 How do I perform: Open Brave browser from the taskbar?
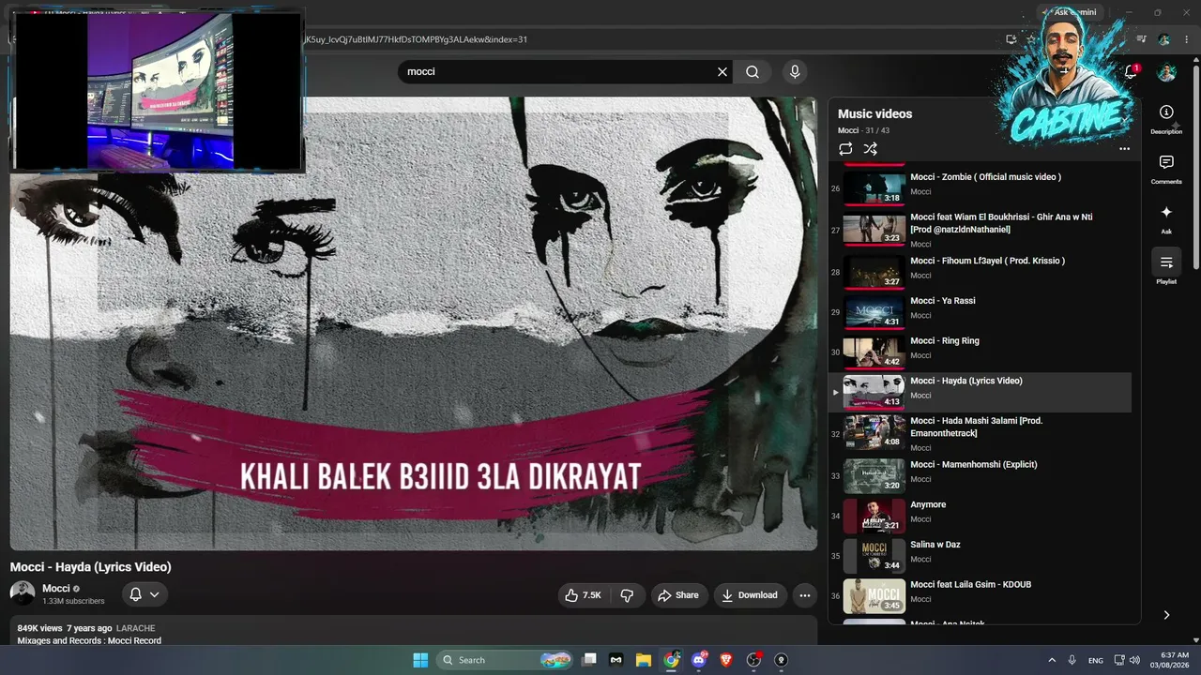pyautogui.click(x=725, y=660)
